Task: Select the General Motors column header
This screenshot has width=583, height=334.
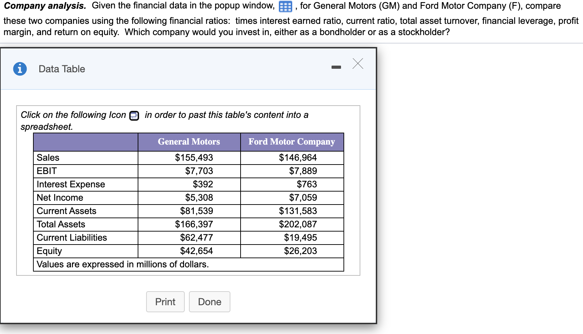Action: 189,142
